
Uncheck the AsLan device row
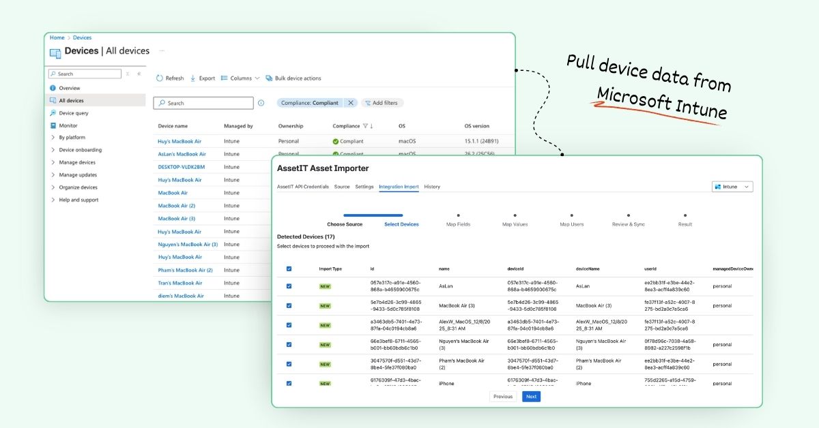click(289, 286)
